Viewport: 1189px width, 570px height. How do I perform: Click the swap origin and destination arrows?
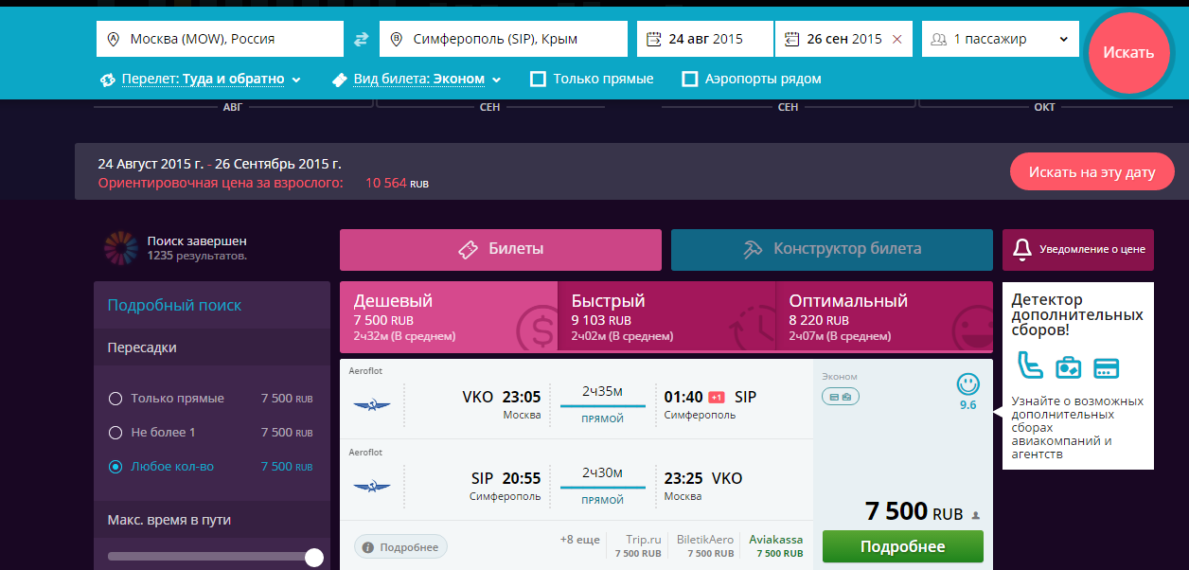click(362, 40)
